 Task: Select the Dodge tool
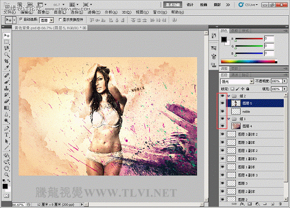pyautogui.click(x=7, y=121)
